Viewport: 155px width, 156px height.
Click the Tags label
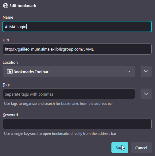tap(6, 85)
